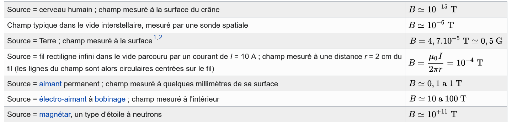Click the 'B ≃ 0,1 a 1 T' value
This screenshot has width=512, height=130.
435,84
